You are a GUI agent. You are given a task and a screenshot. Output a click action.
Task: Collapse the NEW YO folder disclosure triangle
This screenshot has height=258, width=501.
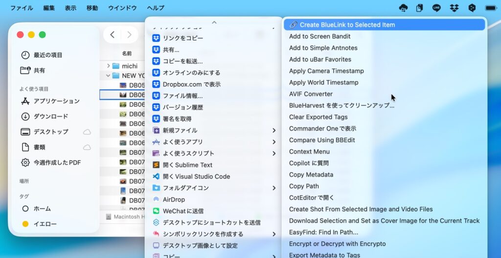point(109,76)
